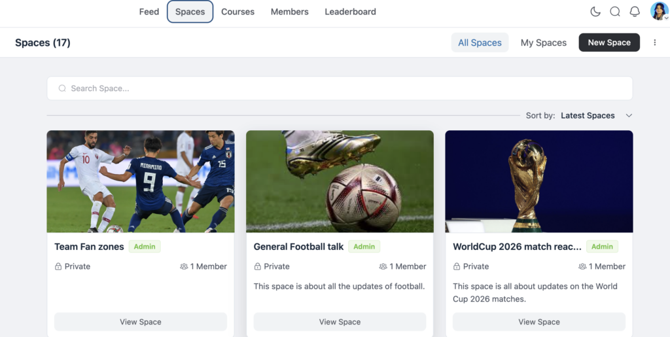This screenshot has height=337, width=670.
Task: Switch to the Members tab
Action: pyautogui.click(x=290, y=12)
